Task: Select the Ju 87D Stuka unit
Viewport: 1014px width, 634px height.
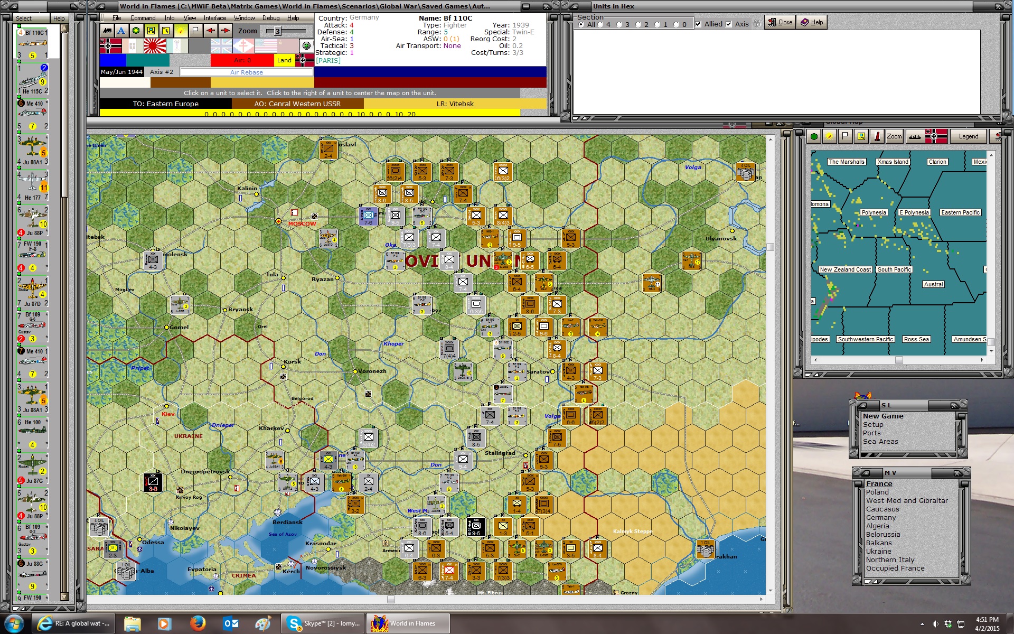Action: (32, 292)
